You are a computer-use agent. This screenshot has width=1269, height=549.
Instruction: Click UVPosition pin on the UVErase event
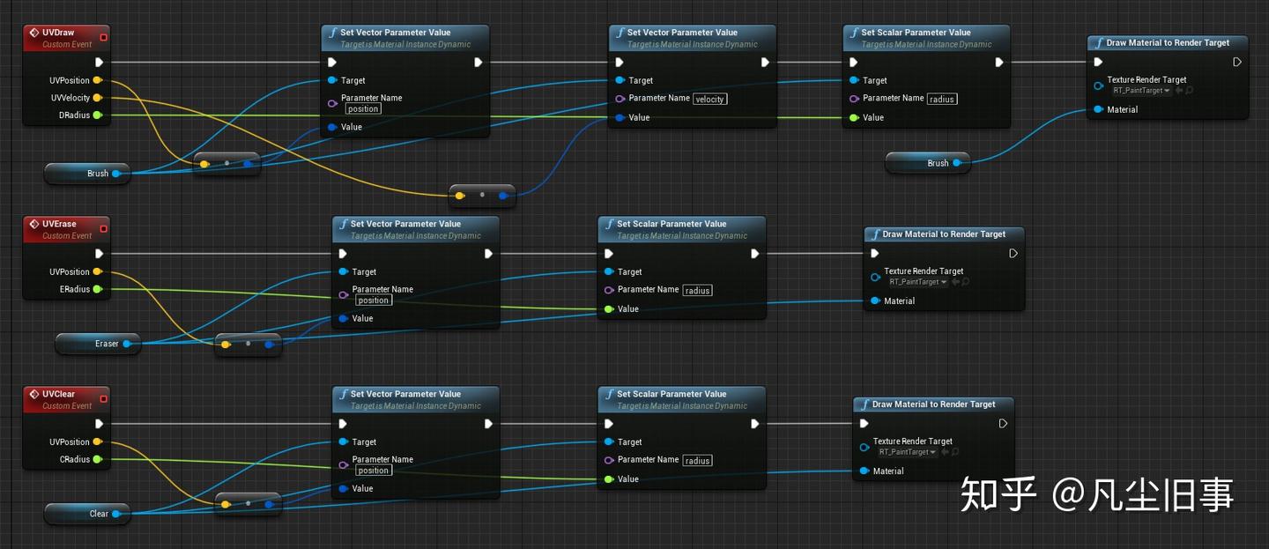[97, 271]
